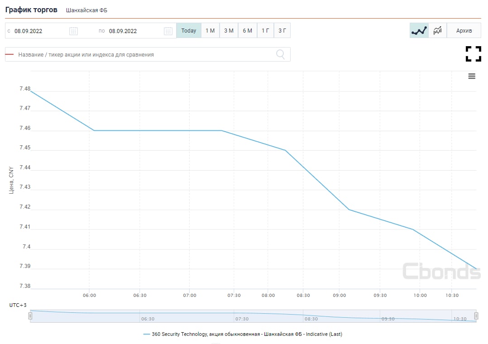Screen dimensions: 488x344
Task: Select the Today period
Action: pyautogui.click(x=189, y=30)
